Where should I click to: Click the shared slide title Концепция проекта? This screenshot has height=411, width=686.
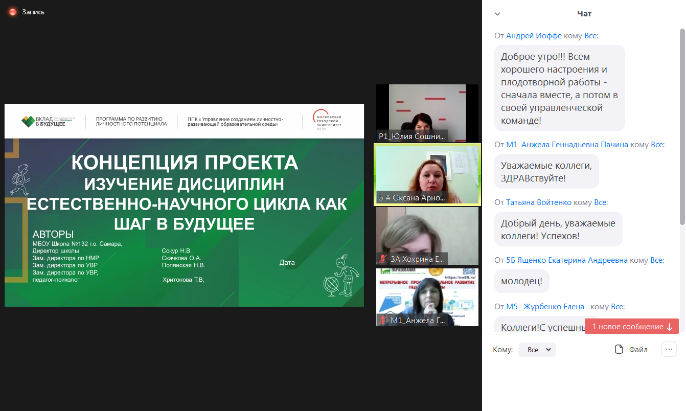coord(184,162)
